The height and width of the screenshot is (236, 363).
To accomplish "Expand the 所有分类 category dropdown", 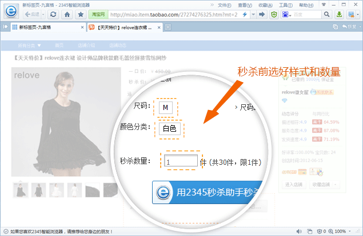I will [27, 44].
